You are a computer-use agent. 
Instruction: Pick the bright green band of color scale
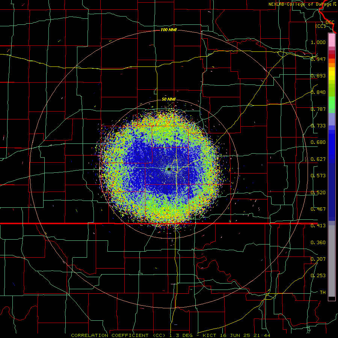[332, 103]
